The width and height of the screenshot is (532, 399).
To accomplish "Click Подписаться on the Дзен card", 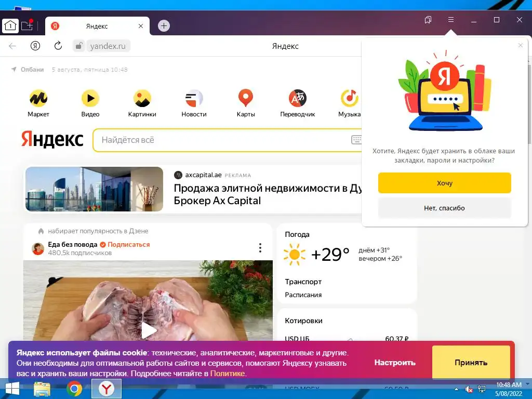I will 129,244.
